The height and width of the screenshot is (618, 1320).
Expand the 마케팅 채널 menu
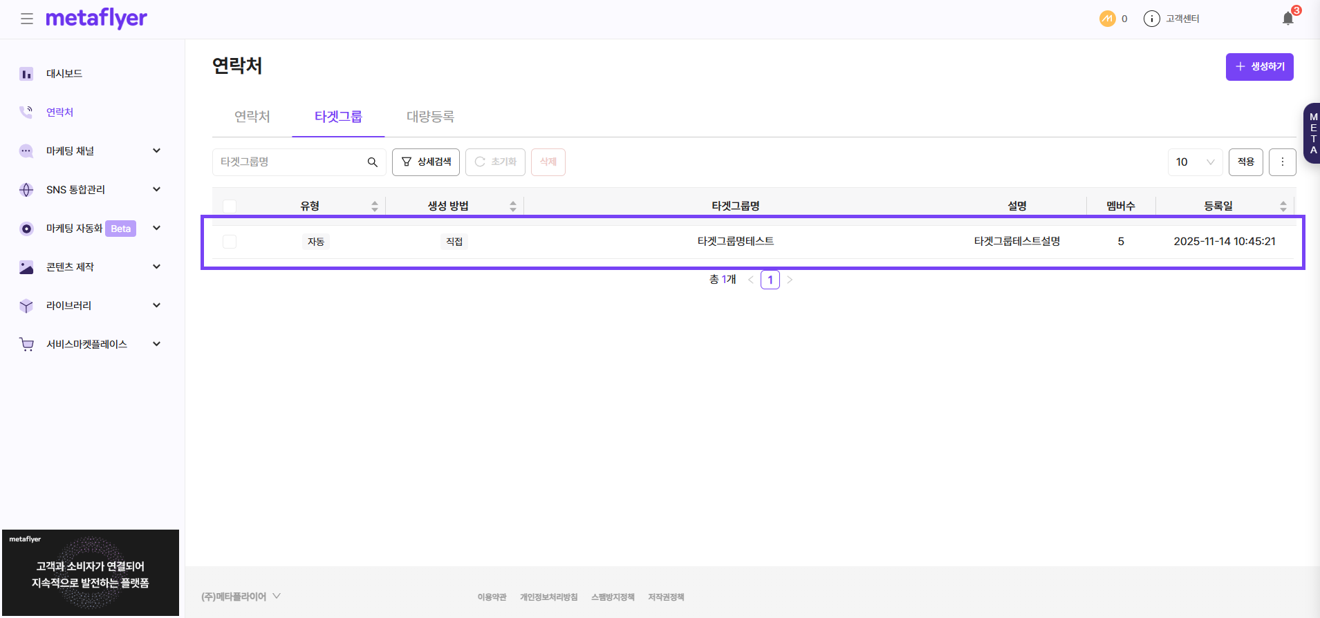(x=156, y=151)
